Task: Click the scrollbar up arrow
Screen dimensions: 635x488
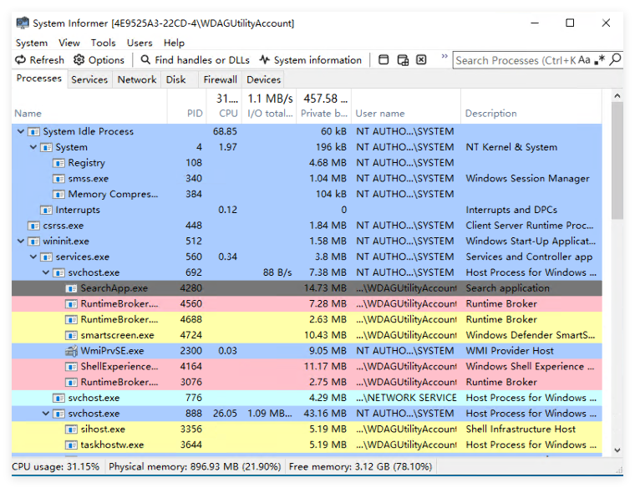Action: [617, 95]
